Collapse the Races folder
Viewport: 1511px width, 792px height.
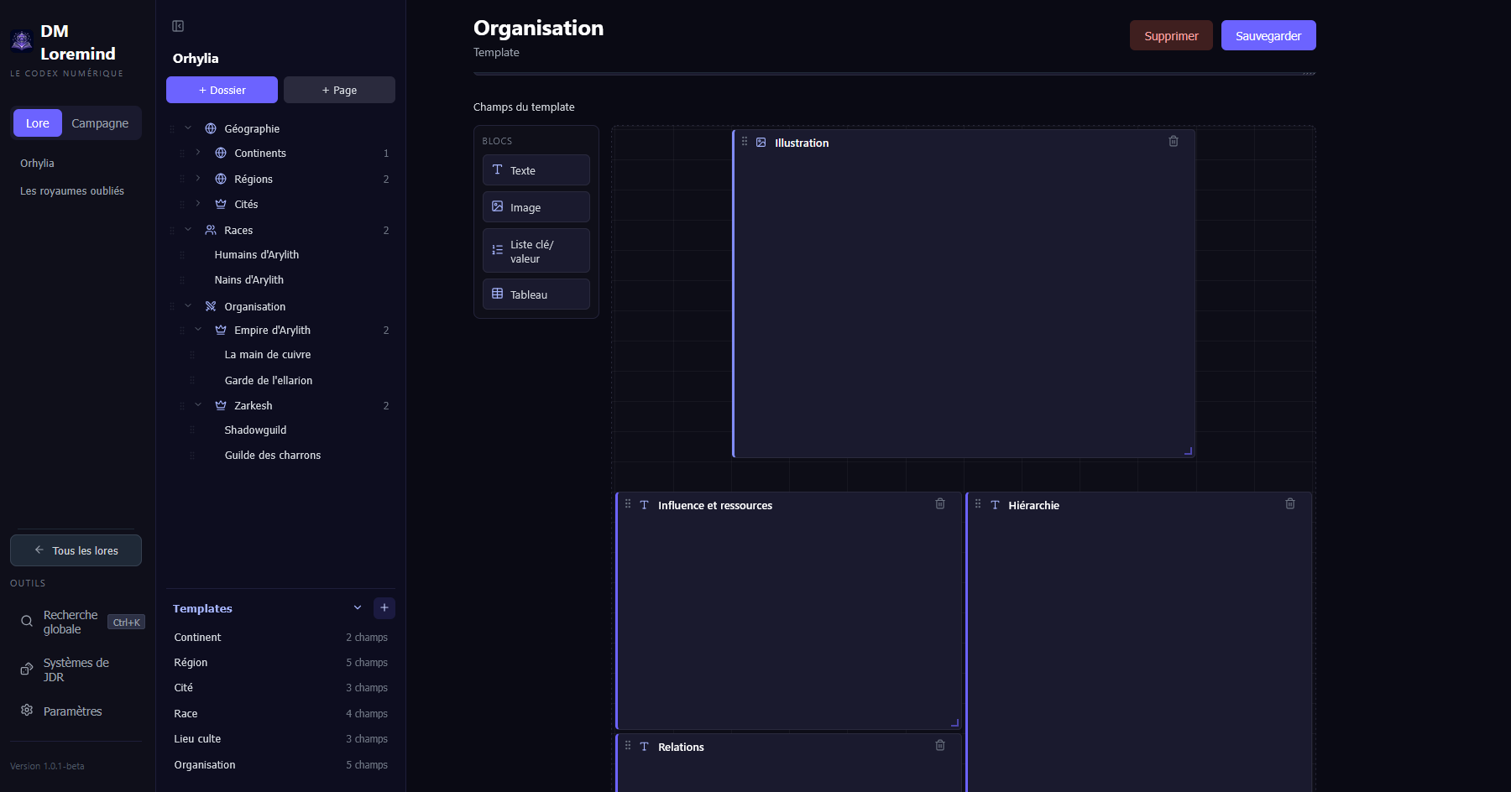(188, 229)
